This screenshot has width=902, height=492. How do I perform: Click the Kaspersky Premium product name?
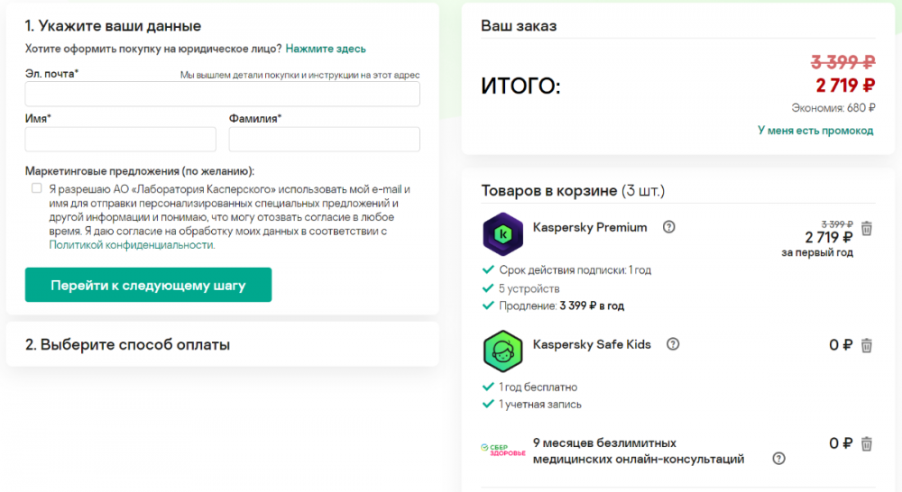(590, 227)
